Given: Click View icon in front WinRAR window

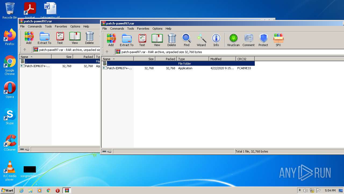Looking at the screenshot, I should coord(157,40).
